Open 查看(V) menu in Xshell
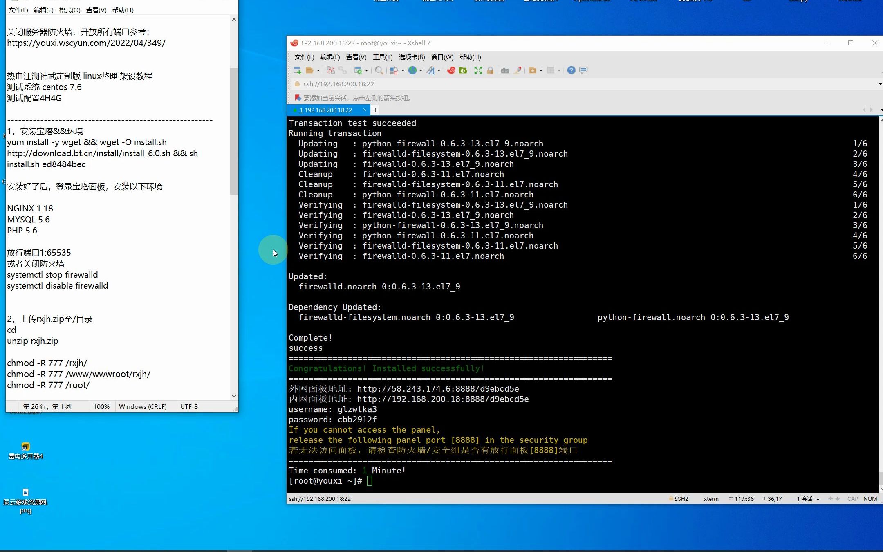 [x=355, y=56]
